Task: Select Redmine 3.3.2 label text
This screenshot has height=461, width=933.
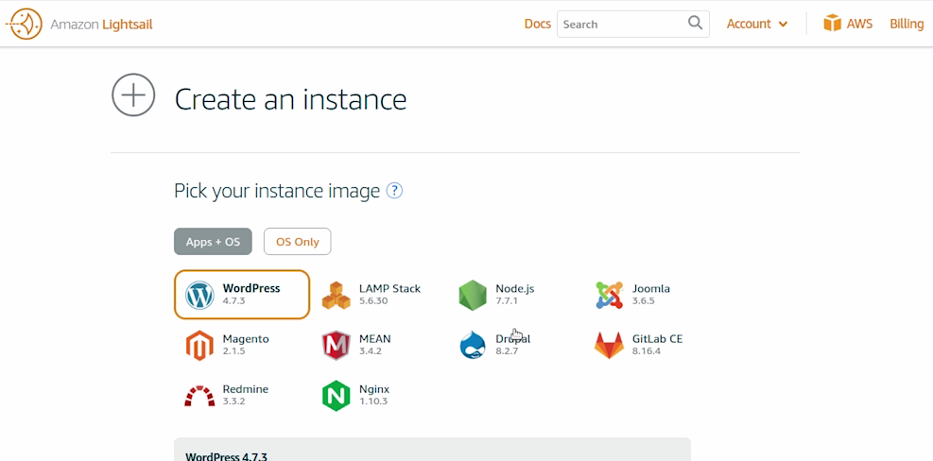Action: pos(245,394)
